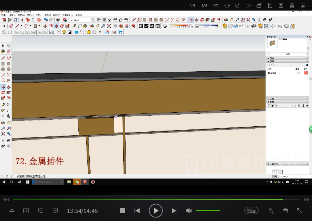Click the Select arrow tool in left toolbar
Viewport: 312px width, 221px height.
point(3,46)
